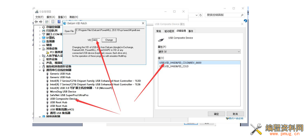Select the 键盘 keyboard icon
Screen dimensions: 304x136
(x=44, y=45)
